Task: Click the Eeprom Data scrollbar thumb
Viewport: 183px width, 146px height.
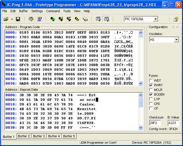Action: (x=141, y=102)
